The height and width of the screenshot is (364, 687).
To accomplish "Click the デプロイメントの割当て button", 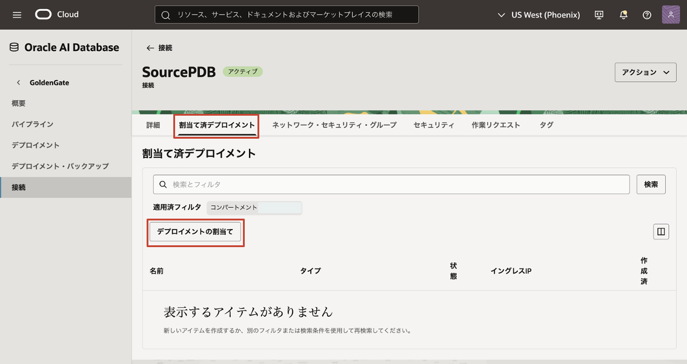I will pos(195,231).
